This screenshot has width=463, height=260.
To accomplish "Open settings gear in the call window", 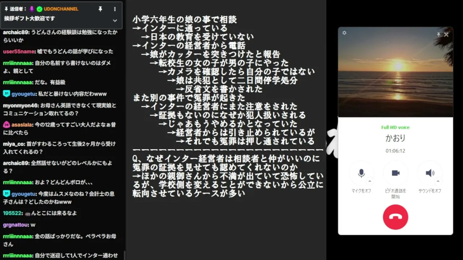I will (344, 33).
